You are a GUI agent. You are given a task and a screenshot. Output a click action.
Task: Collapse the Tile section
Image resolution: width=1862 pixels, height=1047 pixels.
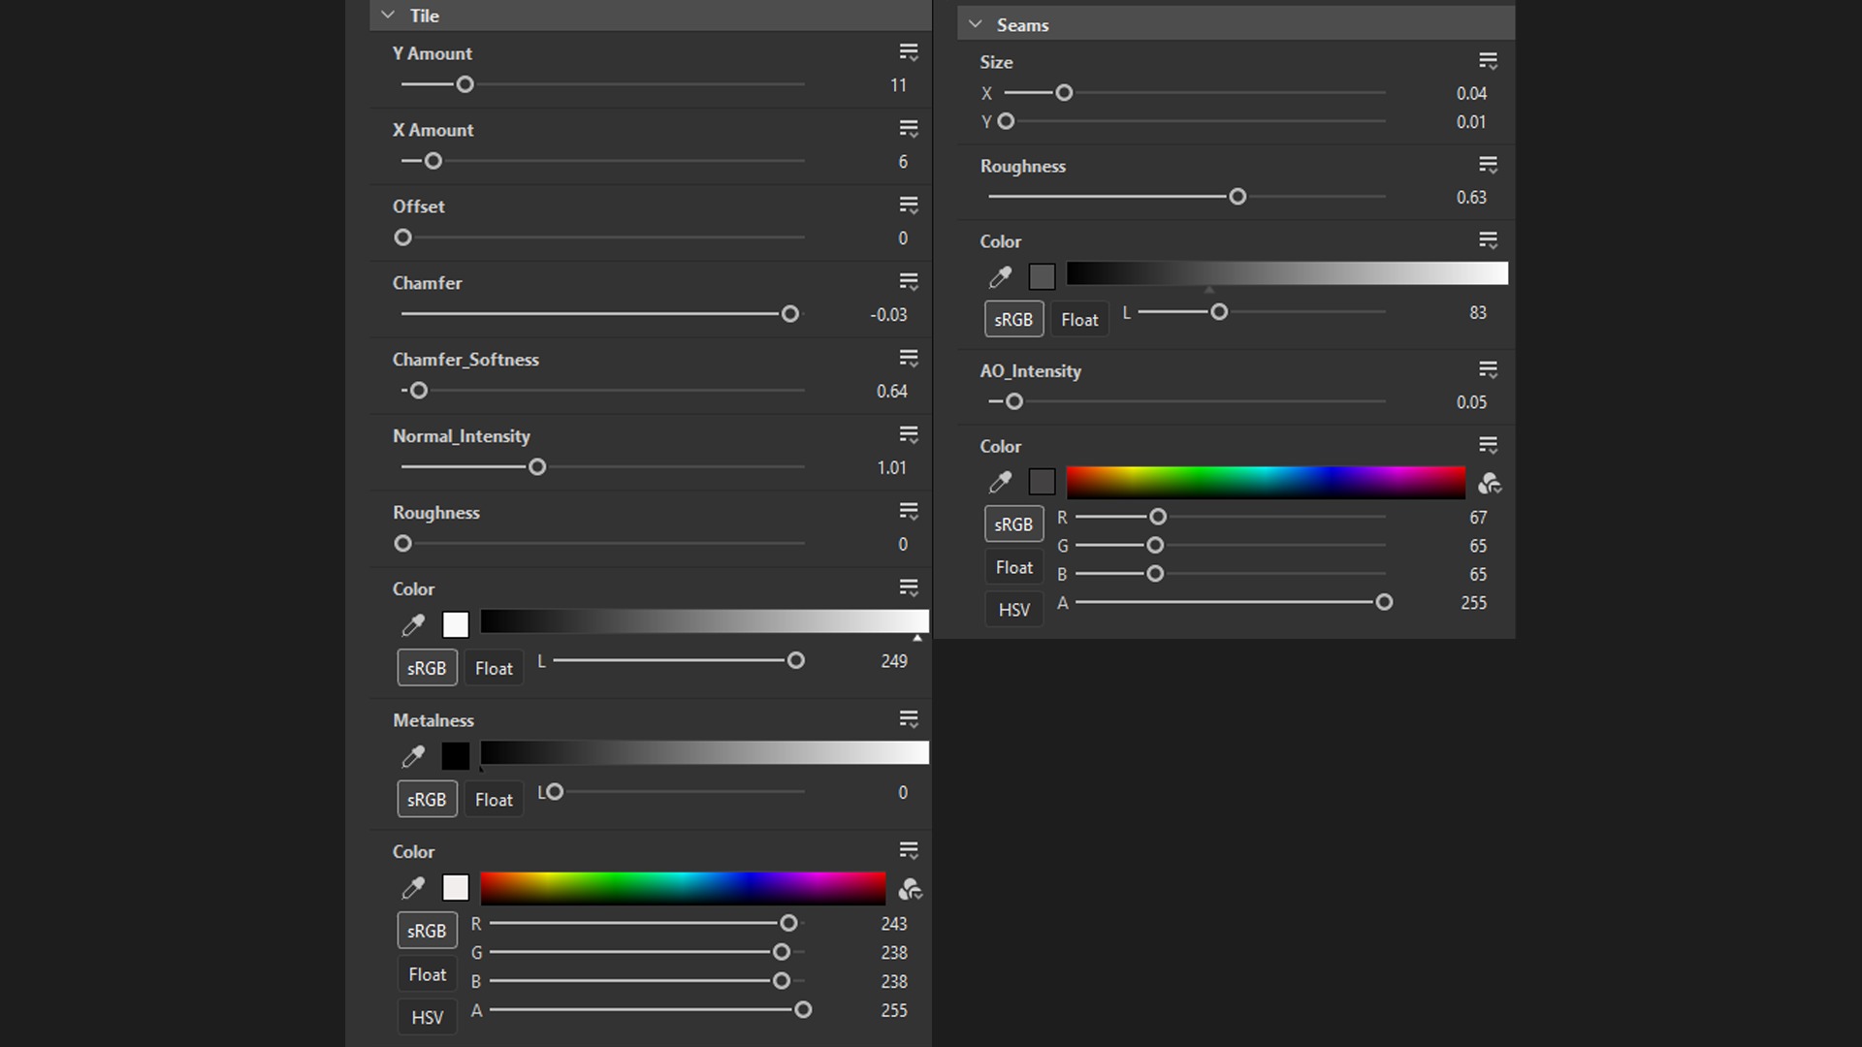(x=388, y=16)
